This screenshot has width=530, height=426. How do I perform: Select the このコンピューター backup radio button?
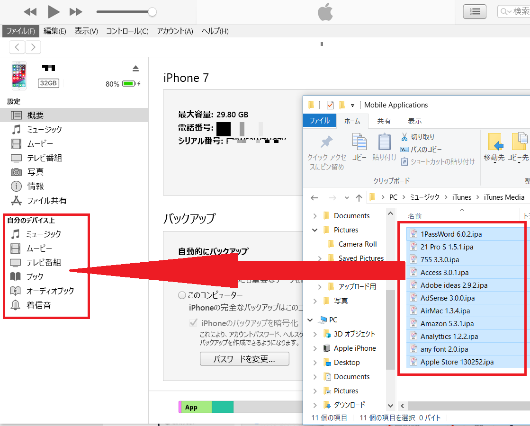[x=182, y=295]
